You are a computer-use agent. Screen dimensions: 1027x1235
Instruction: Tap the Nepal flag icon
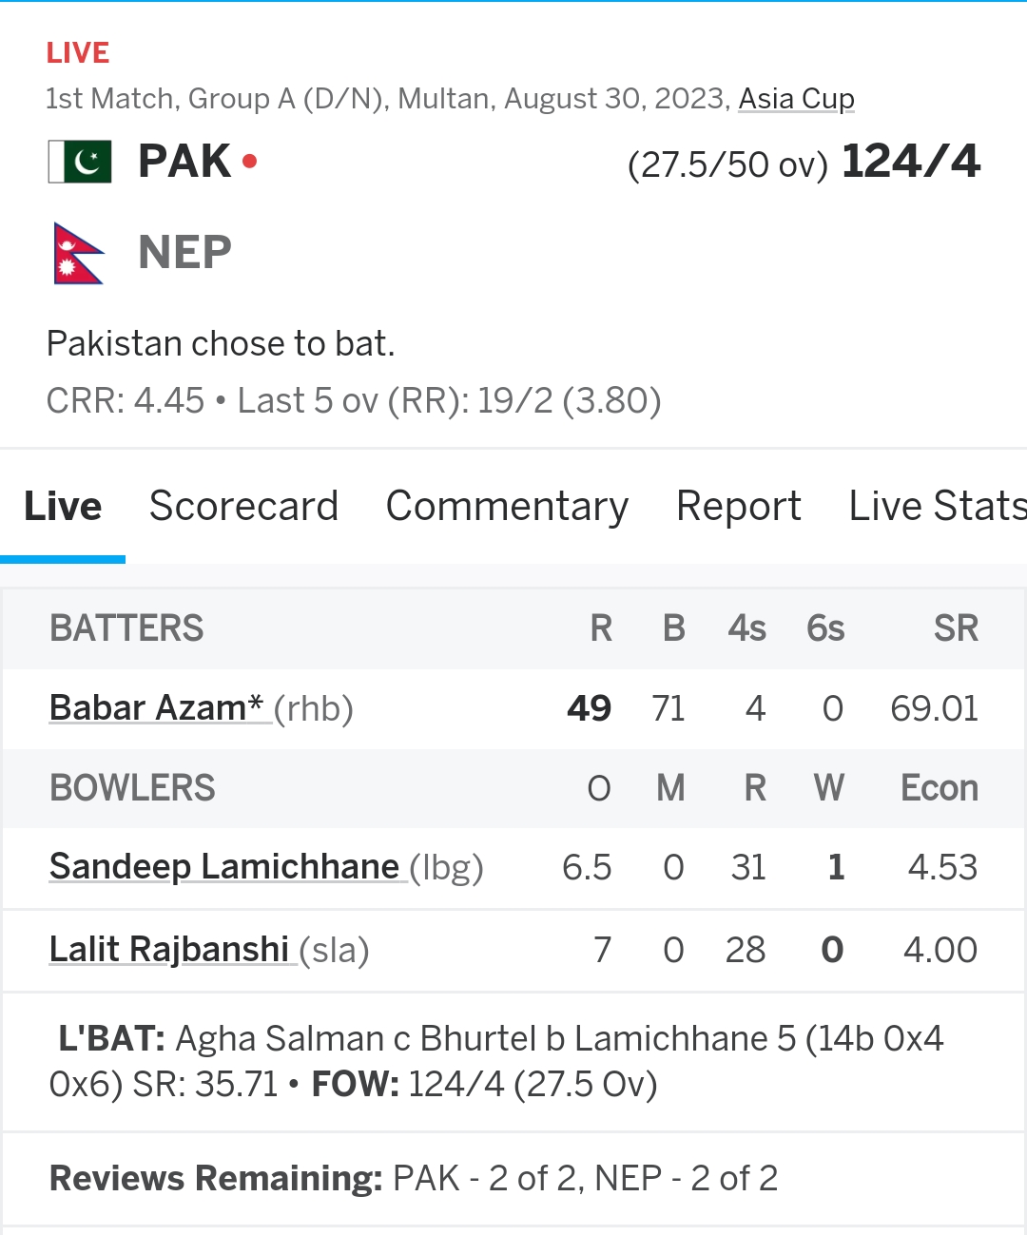click(79, 254)
